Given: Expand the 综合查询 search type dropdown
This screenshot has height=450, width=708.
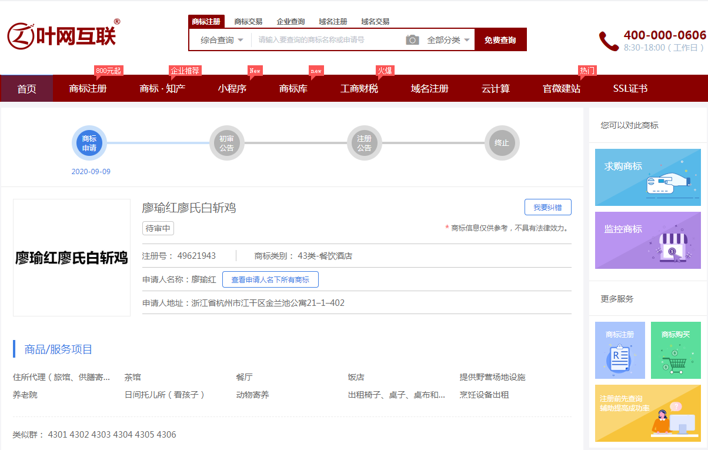Looking at the screenshot, I should point(221,40).
